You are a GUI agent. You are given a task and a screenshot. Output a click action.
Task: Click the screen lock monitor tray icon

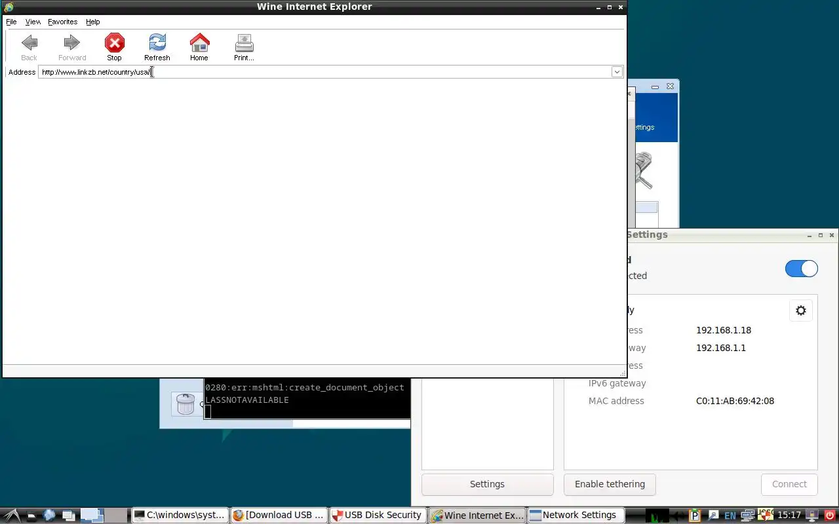click(811, 515)
